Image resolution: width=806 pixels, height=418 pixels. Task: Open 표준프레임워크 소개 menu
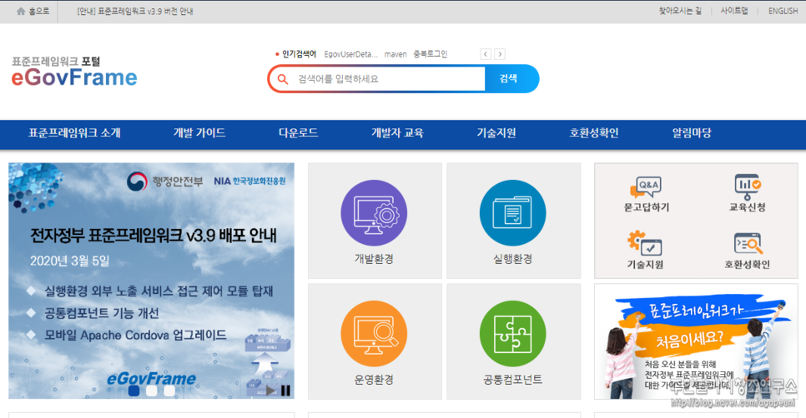point(74,133)
